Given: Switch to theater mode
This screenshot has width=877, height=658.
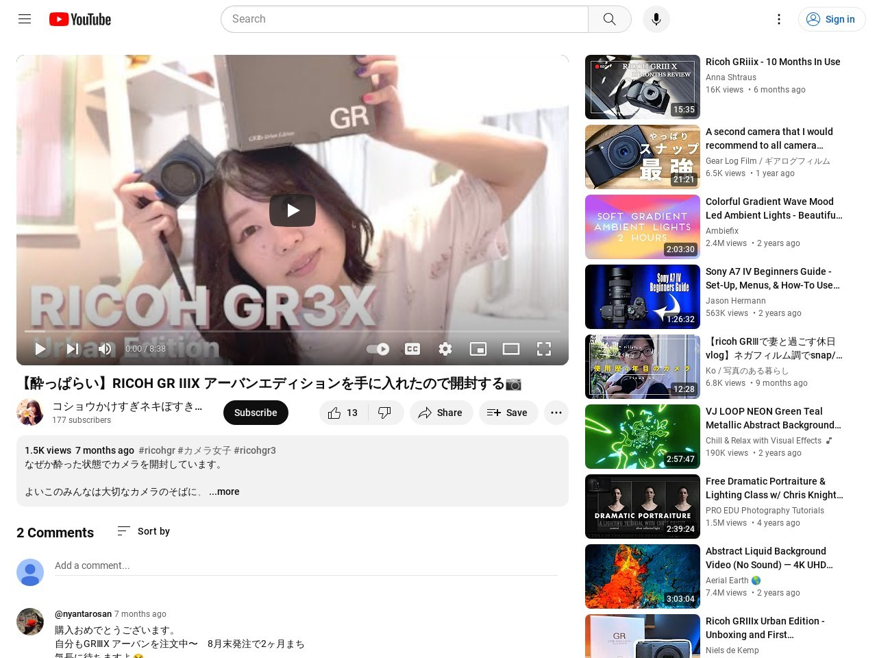Looking at the screenshot, I should click(511, 349).
